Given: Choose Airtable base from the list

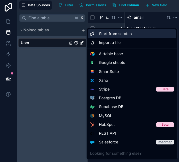Looking at the screenshot, I should (x=111, y=54).
